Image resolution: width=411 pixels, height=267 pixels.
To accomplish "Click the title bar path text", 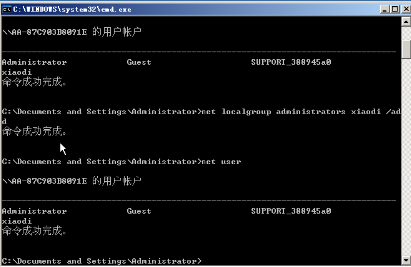I will click(x=72, y=9).
